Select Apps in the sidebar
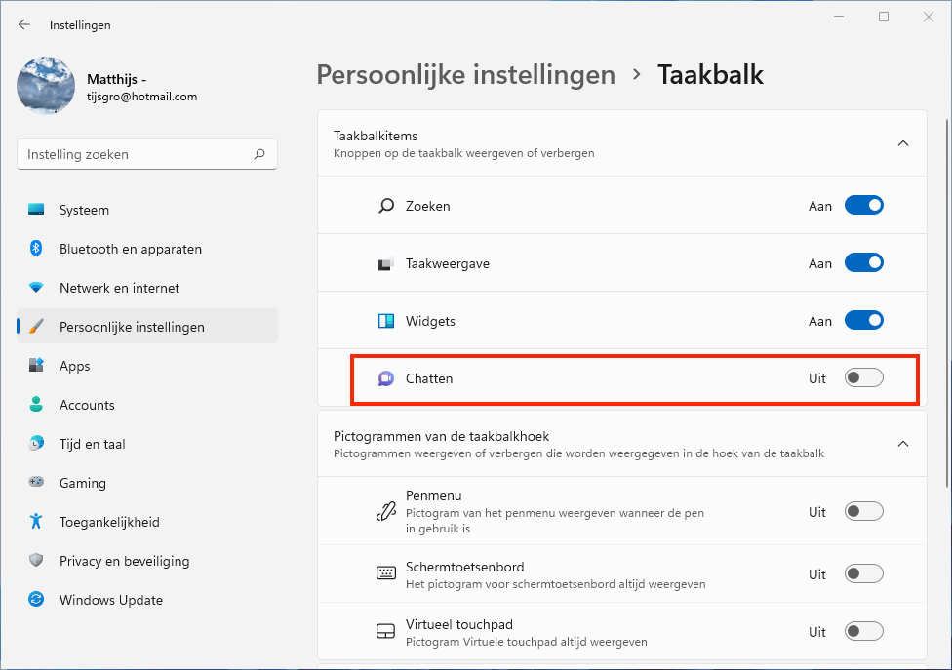 point(74,366)
